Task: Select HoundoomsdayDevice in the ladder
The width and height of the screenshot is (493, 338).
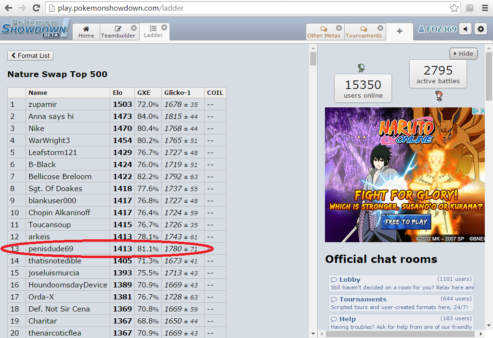Action: coord(68,285)
